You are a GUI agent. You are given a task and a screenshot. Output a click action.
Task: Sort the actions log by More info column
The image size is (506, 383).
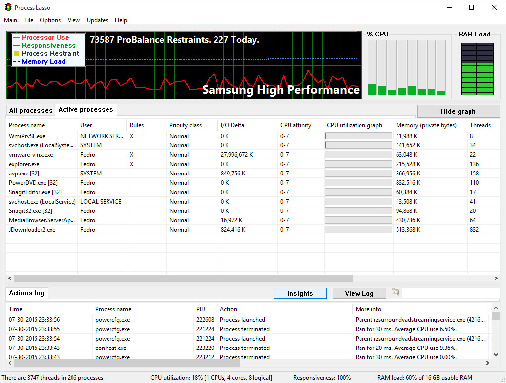pyautogui.click(x=421, y=309)
